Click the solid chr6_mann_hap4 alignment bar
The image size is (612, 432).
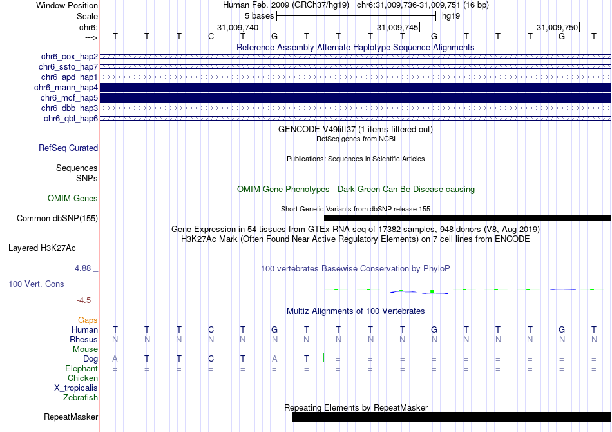point(356,88)
